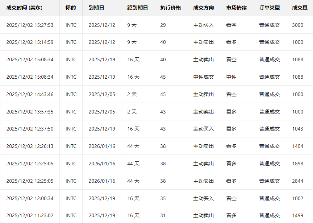Click the 市场情绪 column header

236,8
